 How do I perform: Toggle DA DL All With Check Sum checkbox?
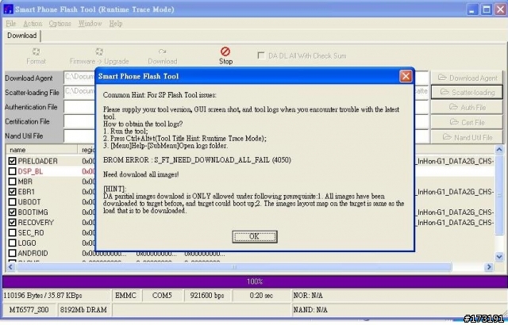pyautogui.click(x=261, y=55)
